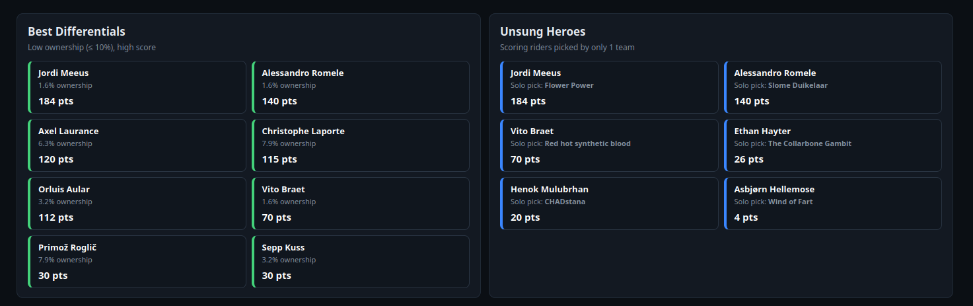Screen dimensions: 973x306
Task: Select Christophe Laporte differential card
Action: click(x=361, y=145)
